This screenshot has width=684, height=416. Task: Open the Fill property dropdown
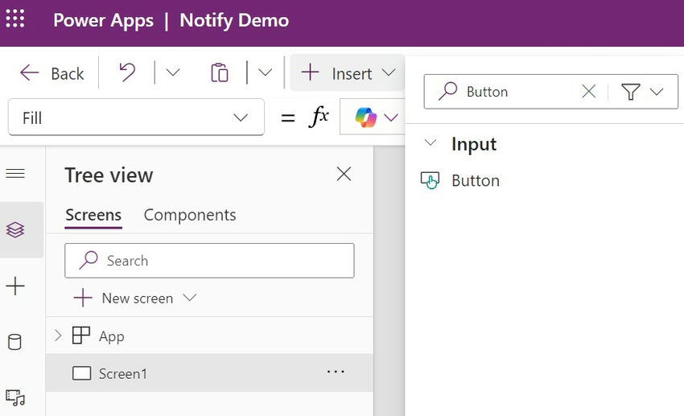click(x=136, y=117)
